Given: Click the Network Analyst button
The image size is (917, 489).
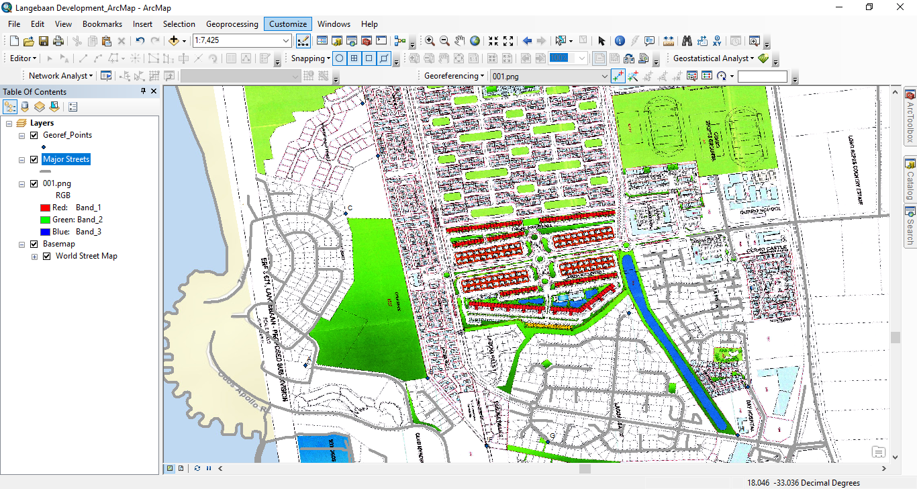Looking at the screenshot, I should 59,75.
